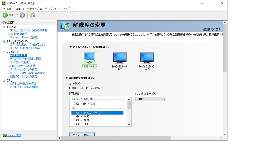Screen dimensions: 256x144
Task: Open ゲームの互換性評価を表示
Action: click(25, 48)
